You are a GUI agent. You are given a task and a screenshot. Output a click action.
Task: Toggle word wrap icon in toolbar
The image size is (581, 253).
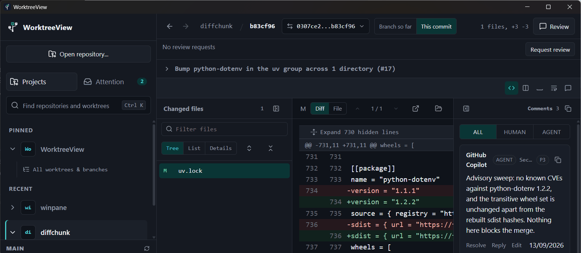554,88
